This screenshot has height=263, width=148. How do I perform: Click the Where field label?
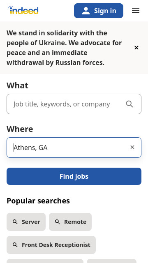20,129
